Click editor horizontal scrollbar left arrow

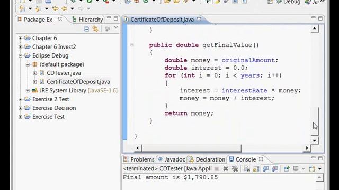click(x=138, y=148)
